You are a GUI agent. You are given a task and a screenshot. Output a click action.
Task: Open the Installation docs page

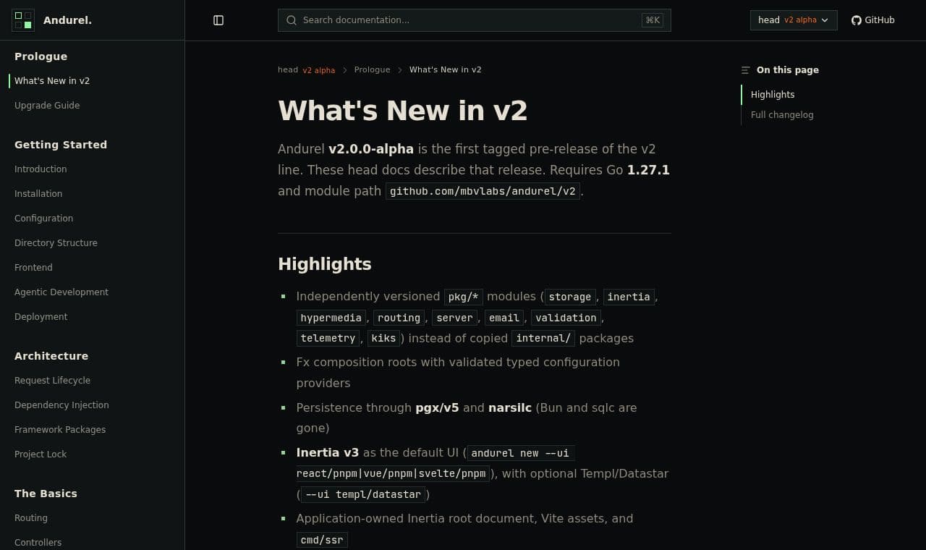tap(38, 194)
